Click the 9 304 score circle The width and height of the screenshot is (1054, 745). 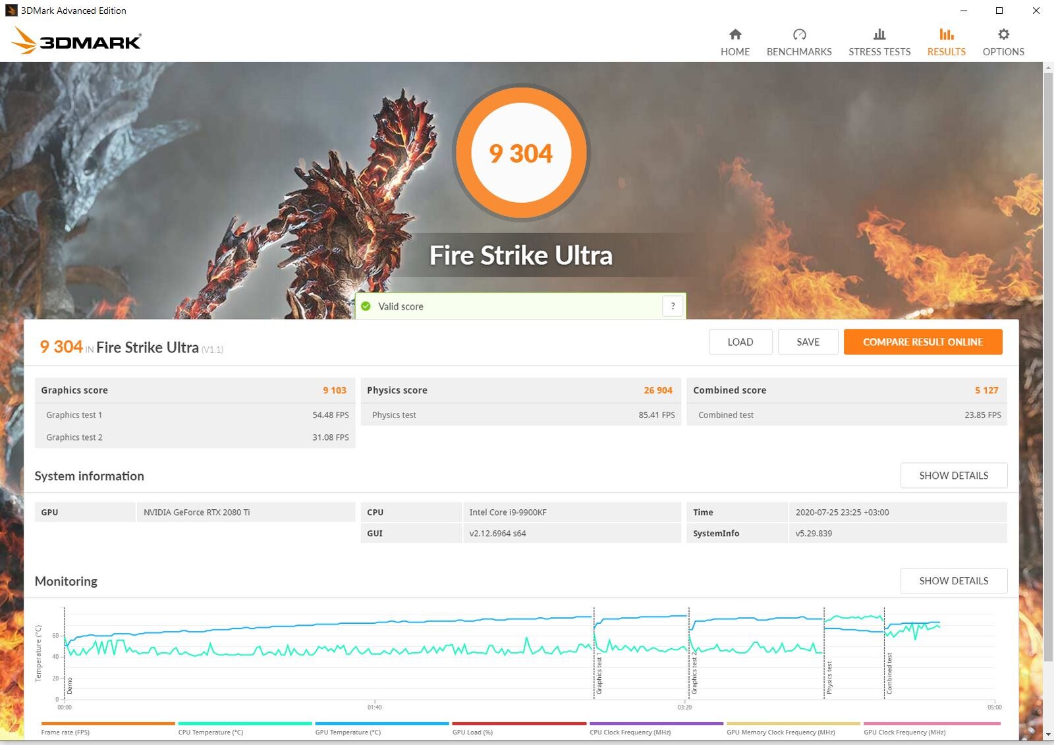click(x=521, y=153)
